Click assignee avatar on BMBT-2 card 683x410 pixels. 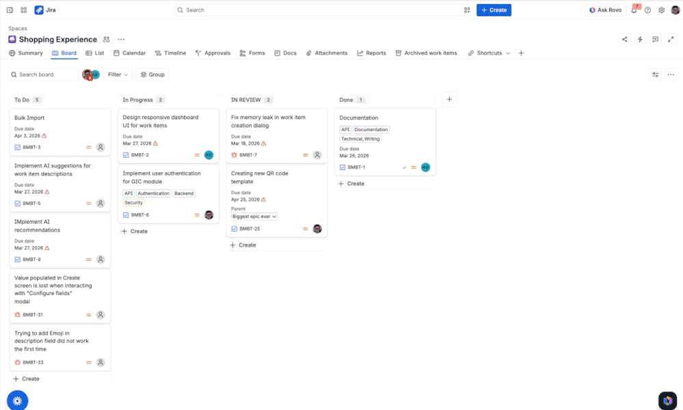click(x=209, y=155)
